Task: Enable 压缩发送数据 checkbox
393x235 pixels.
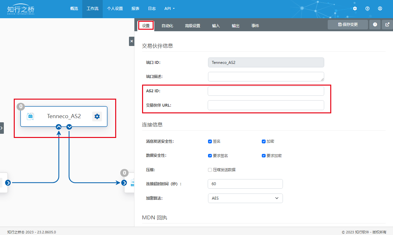Action: (210, 170)
